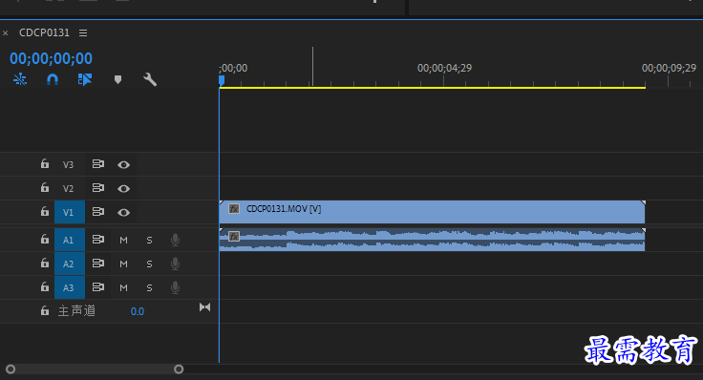The width and height of the screenshot is (703, 380).
Task: Click the expand audio track arrows icon
Action: (x=205, y=306)
